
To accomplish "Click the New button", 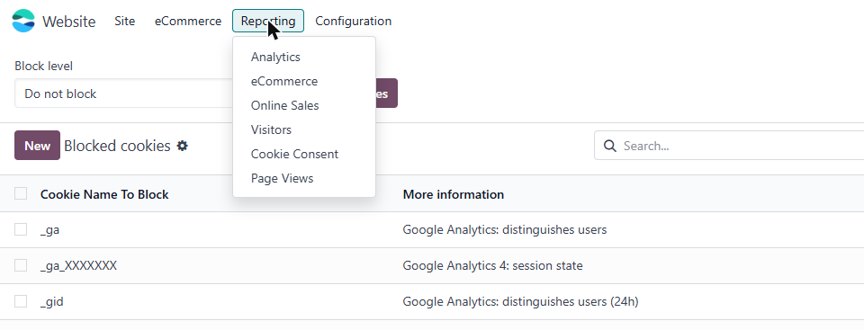I will (x=38, y=146).
